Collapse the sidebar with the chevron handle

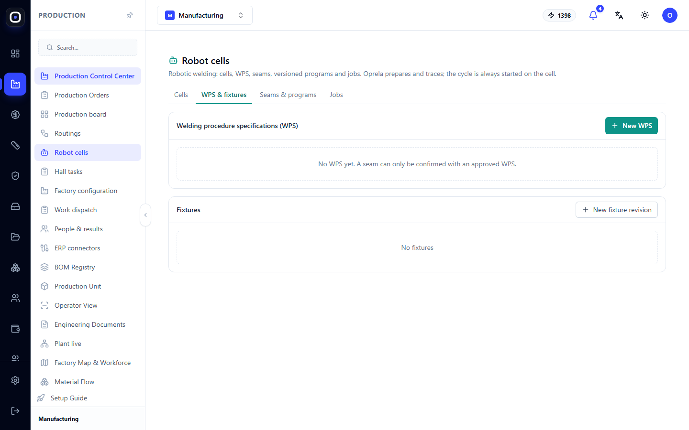tap(145, 215)
